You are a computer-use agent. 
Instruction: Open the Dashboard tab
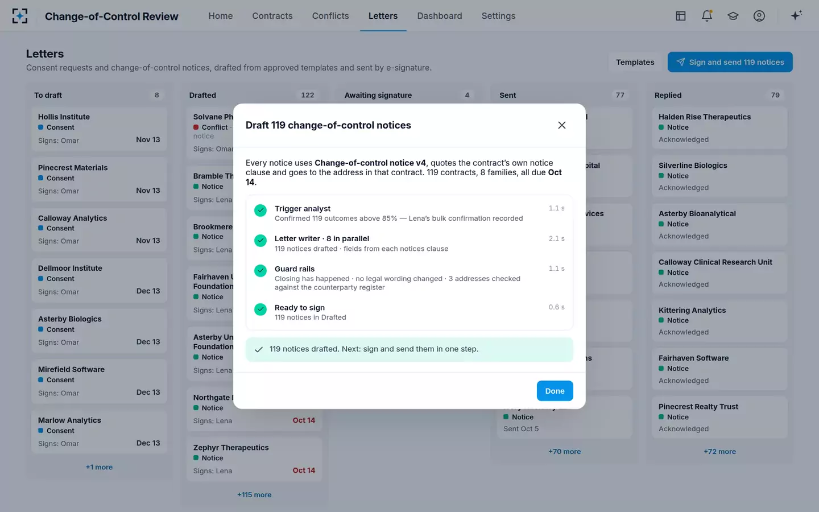point(440,16)
